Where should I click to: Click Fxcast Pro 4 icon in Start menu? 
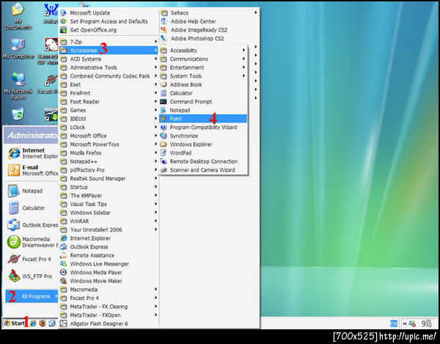(x=13, y=259)
